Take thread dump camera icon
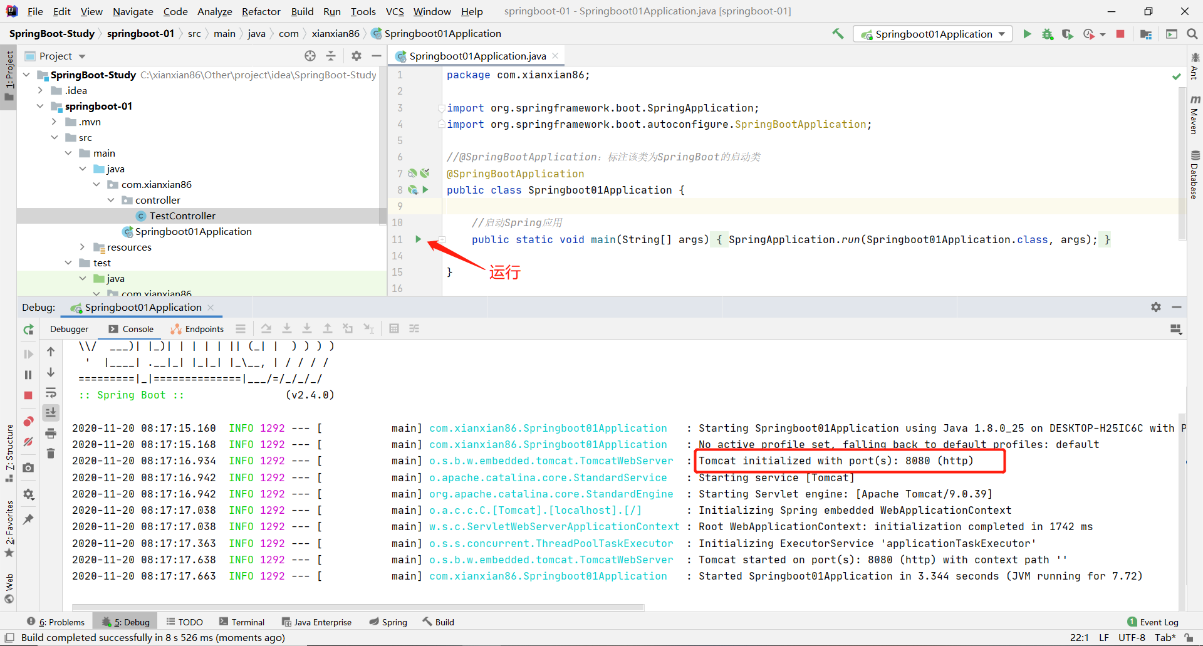 tap(28, 467)
